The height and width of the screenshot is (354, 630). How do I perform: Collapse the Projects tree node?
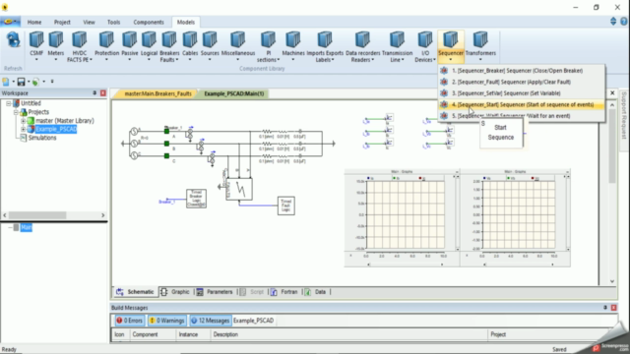point(16,112)
